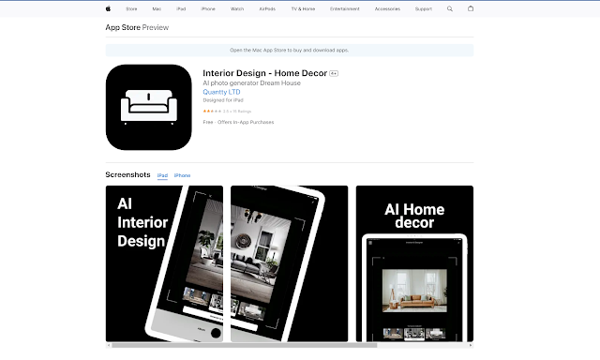
Task: Click 'Designed for iPad' text
Action: (223, 100)
